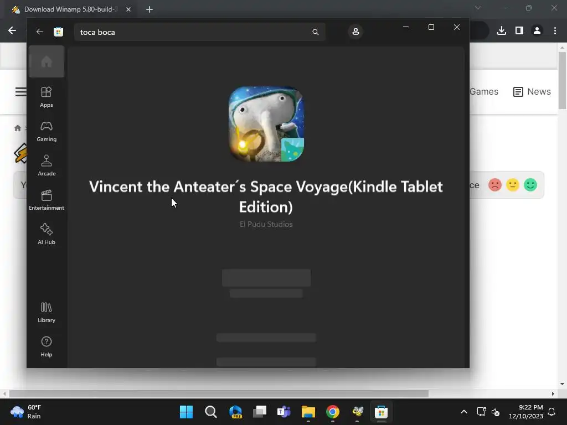Image resolution: width=567 pixels, height=425 pixels.
Task: Click the Vincent the Anteater app icon
Action: pos(266,123)
